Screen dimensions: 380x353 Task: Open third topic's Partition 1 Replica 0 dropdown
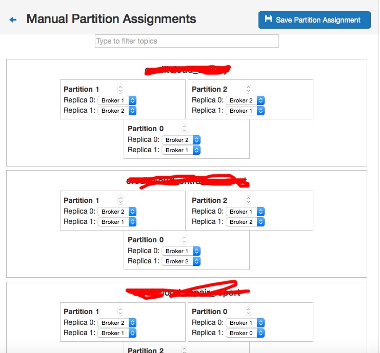(x=117, y=323)
